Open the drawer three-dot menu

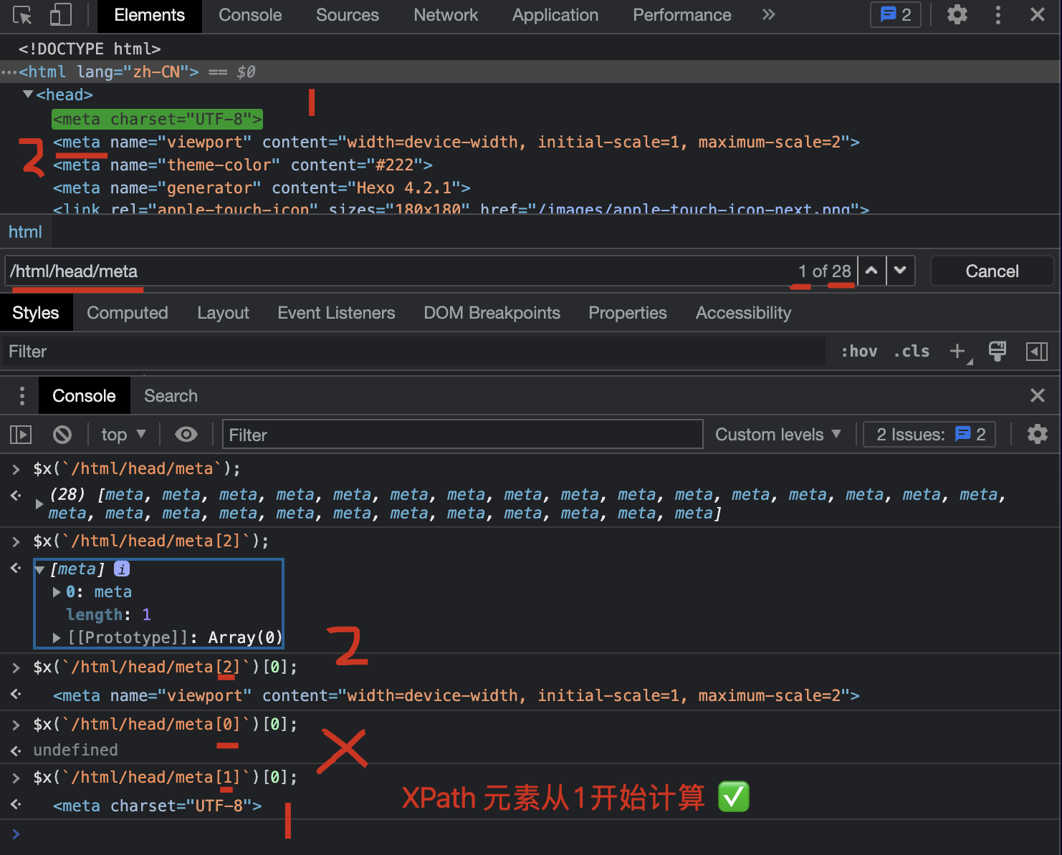click(22, 396)
